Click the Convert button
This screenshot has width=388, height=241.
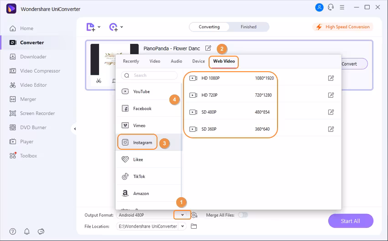(353, 64)
